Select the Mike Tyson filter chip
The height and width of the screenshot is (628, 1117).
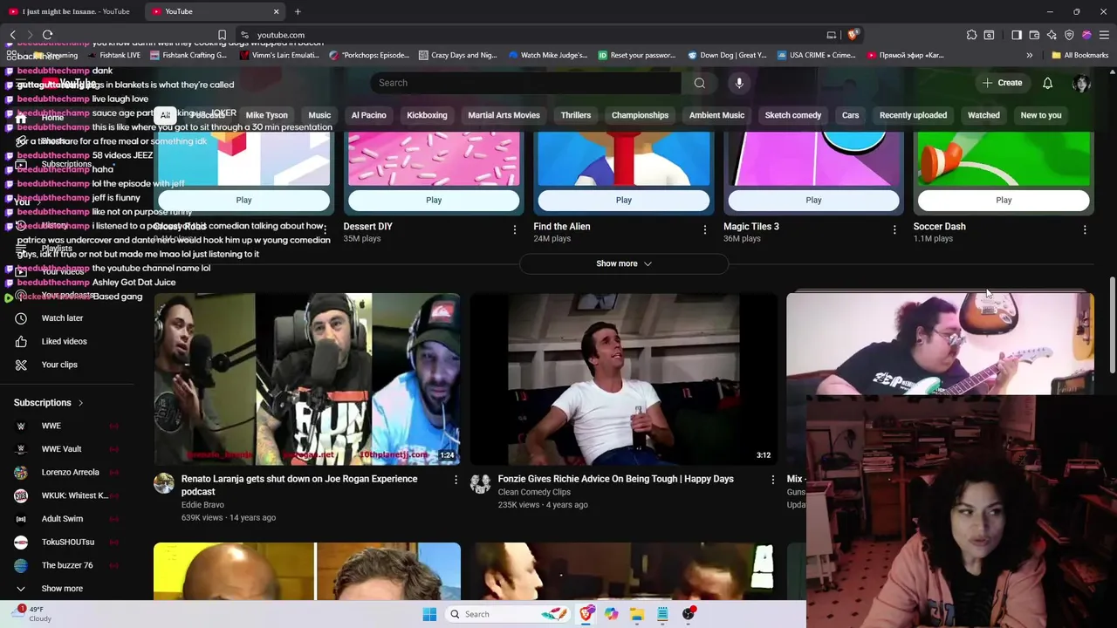[x=266, y=115]
